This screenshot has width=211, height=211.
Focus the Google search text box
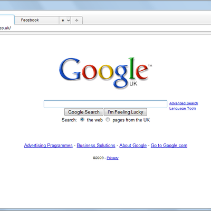105,104
